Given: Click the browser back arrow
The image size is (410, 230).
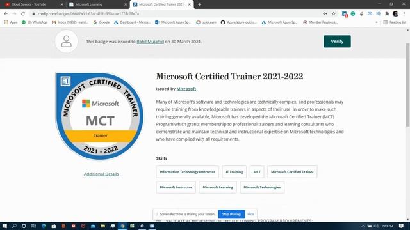Looking at the screenshot, I should [x=6, y=14].
